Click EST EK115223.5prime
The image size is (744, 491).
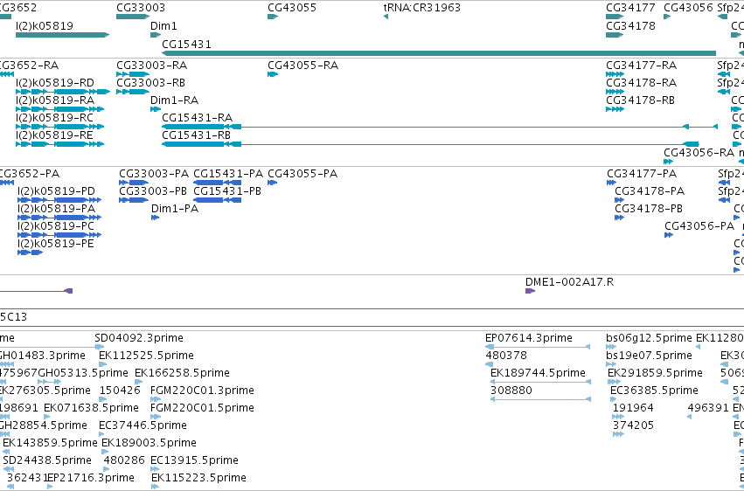tap(198, 478)
